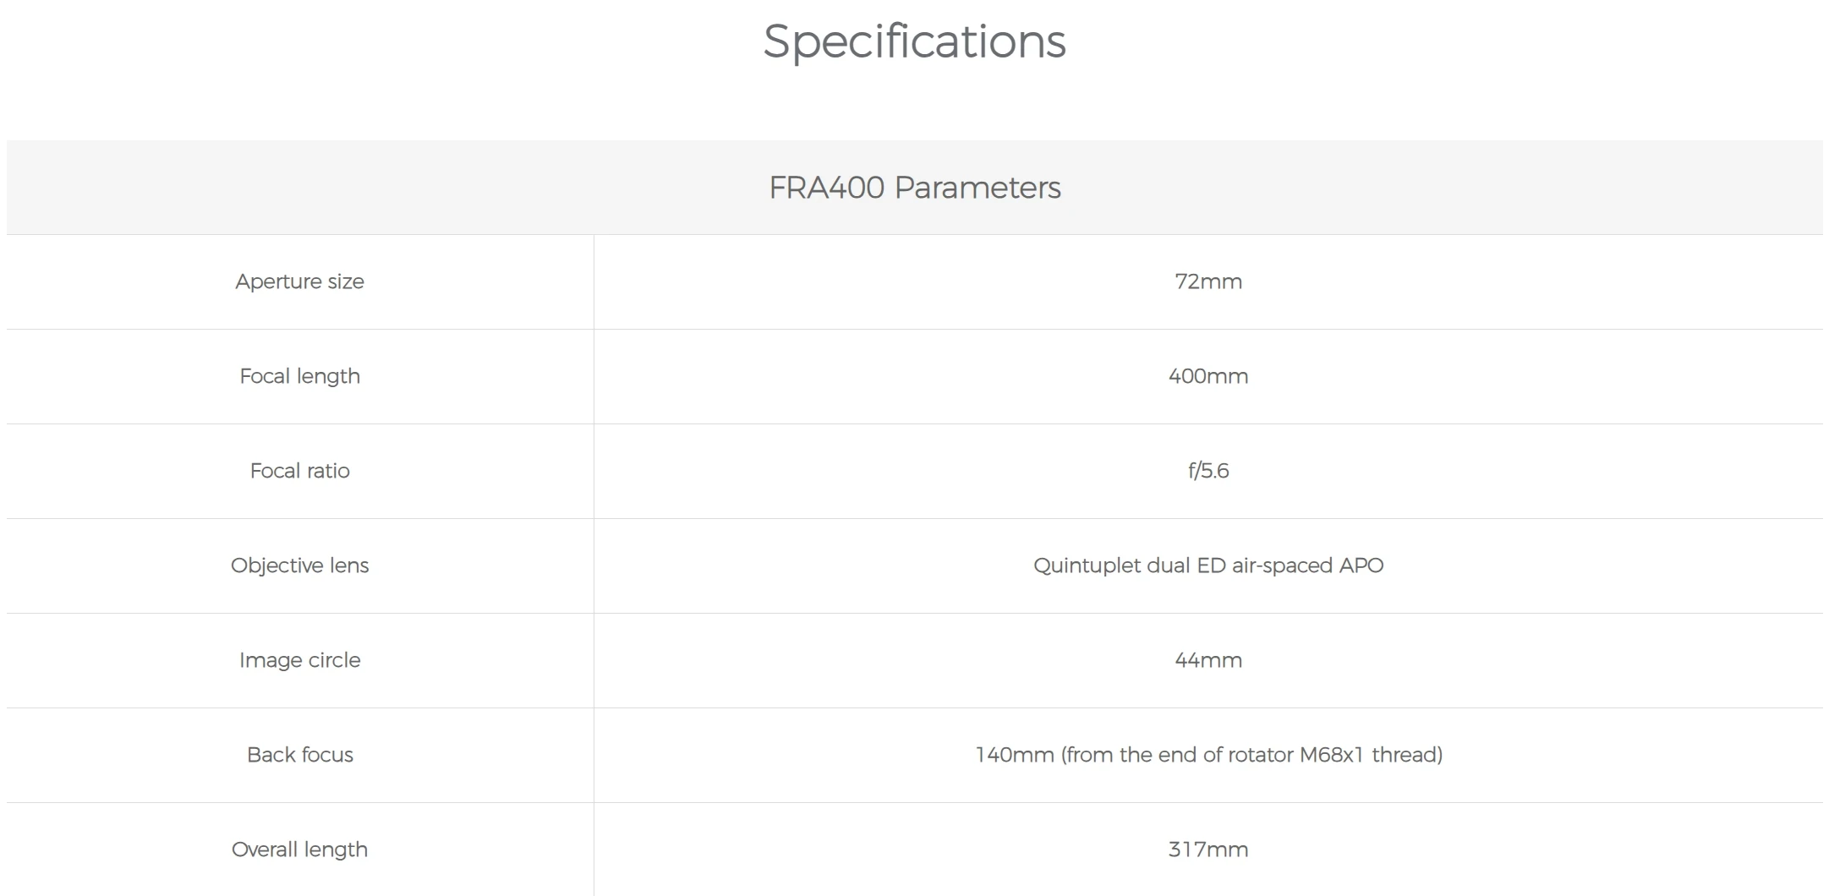Click the Aperture size label

pyautogui.click(x=299, y=281)
